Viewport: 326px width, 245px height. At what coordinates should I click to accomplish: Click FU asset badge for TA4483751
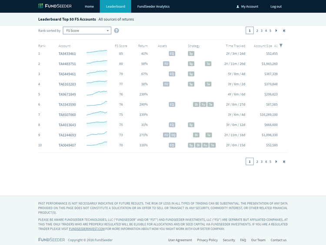coord(166,64)
